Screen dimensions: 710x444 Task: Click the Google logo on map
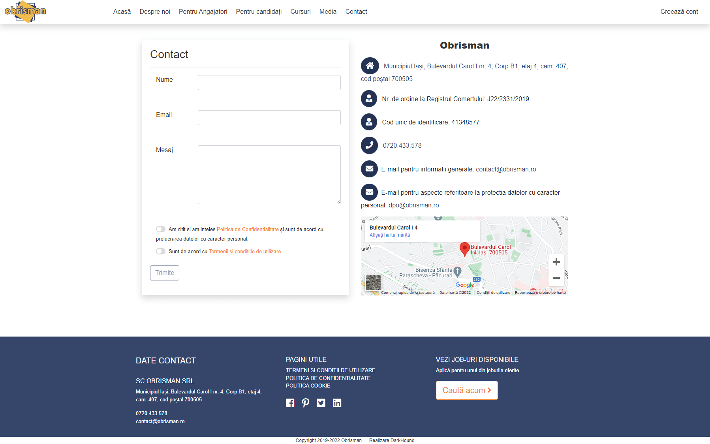point(464,285)
